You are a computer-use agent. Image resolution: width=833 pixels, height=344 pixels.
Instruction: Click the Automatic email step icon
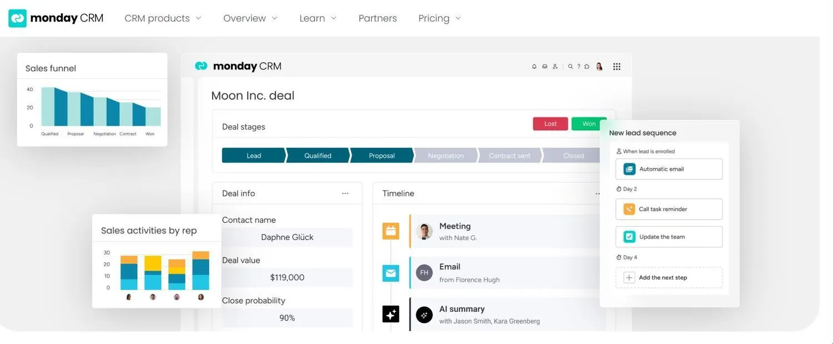coord(629,169)
